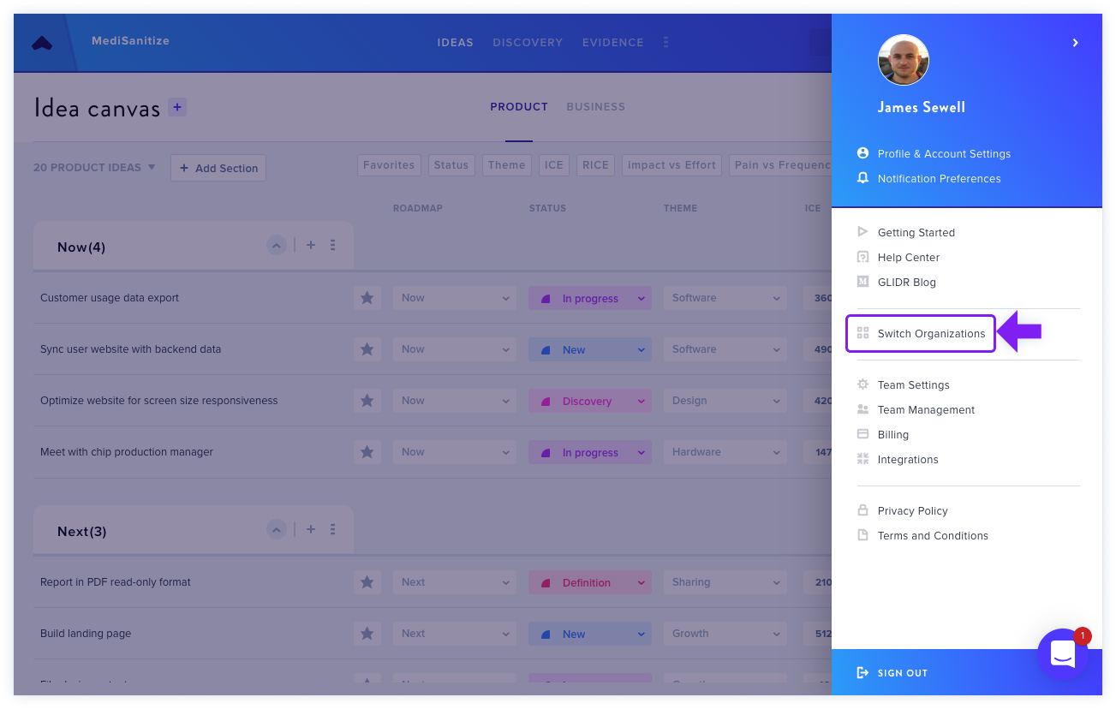Viewport: 1116px width, 709px height.
Task: Collapse the profile side panel arrow
Action: point(1075,43)
